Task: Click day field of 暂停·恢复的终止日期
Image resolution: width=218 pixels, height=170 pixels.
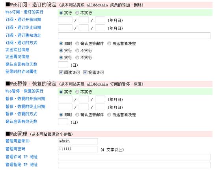Action: (100, 107)
